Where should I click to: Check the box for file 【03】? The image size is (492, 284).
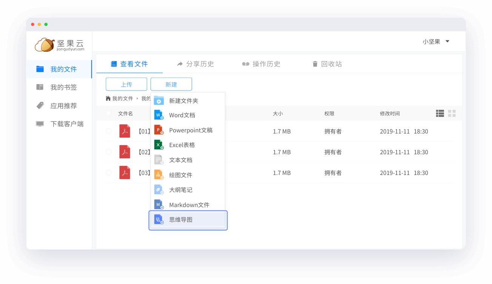[109, 173]
